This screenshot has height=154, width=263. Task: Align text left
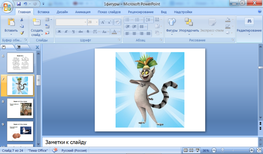tap(127, 34)
